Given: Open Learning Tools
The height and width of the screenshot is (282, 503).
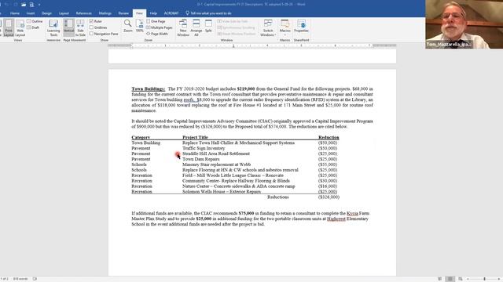Looking at the screenshot, I should click(53, 28).
